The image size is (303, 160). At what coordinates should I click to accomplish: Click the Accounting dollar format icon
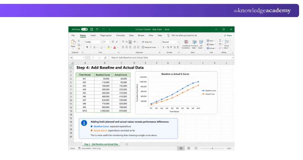(x=164, y=47)
